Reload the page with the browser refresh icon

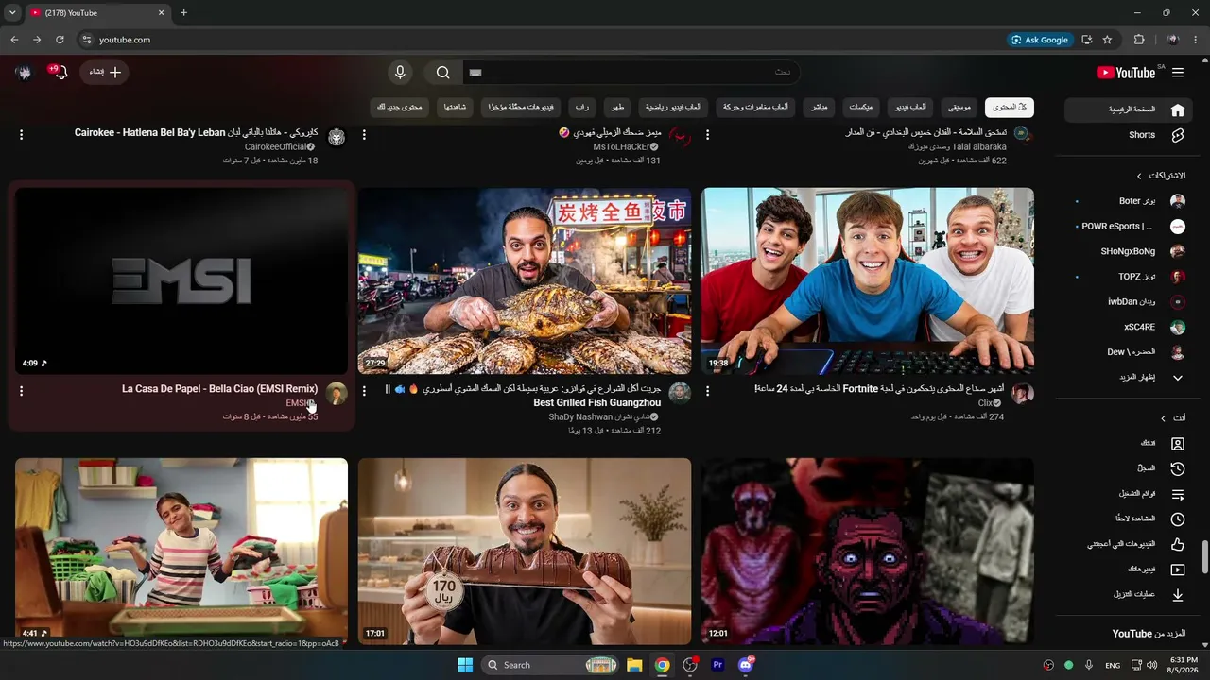(60, 40)
